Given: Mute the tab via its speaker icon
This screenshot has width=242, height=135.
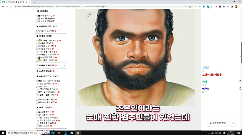Looking at the screenshot, I should pyautogui.click(x=27, y=2).
